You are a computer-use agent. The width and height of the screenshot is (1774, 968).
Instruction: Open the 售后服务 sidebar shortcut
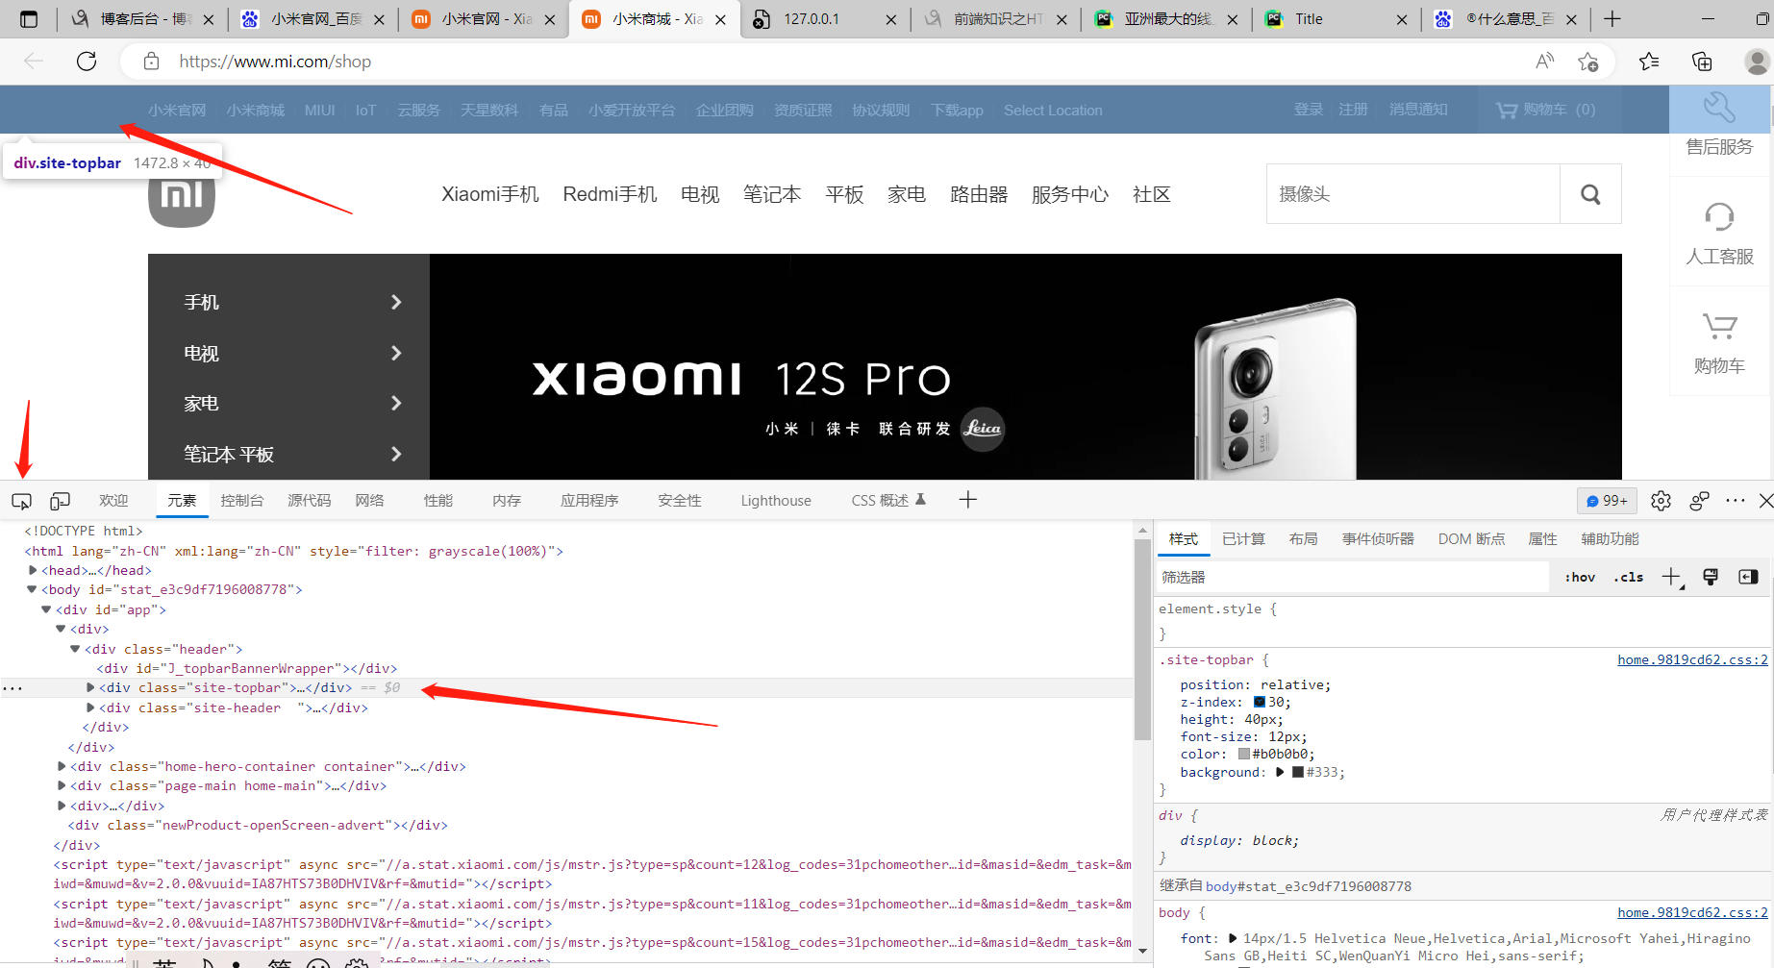1719,125
